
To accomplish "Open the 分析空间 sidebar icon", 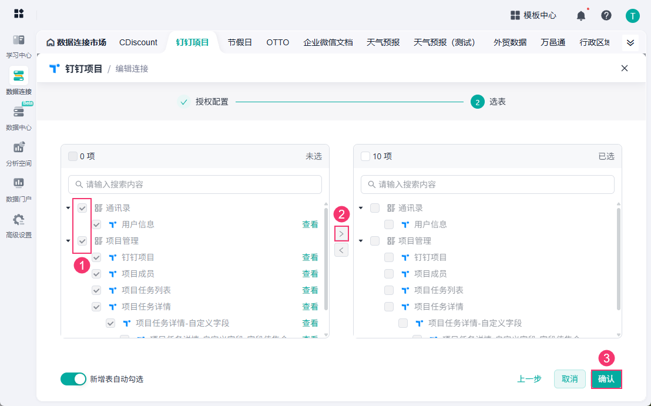I will (19, 147).
